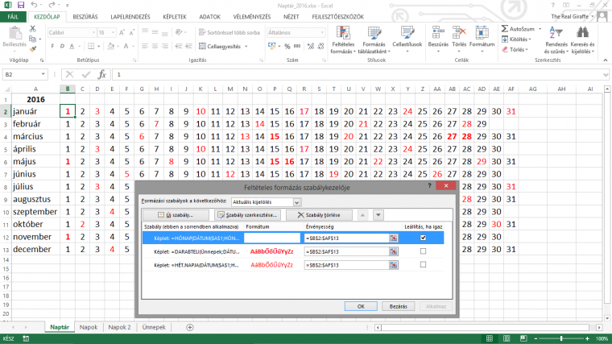
Task: Open Formázás táblázatként gallery
Action: [x=374, y=40]
